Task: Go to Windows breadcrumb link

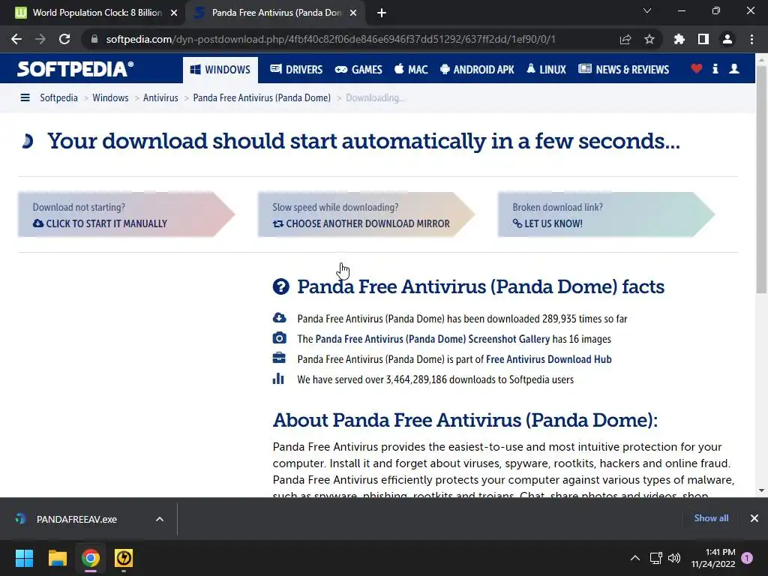Action: point(110,97)
